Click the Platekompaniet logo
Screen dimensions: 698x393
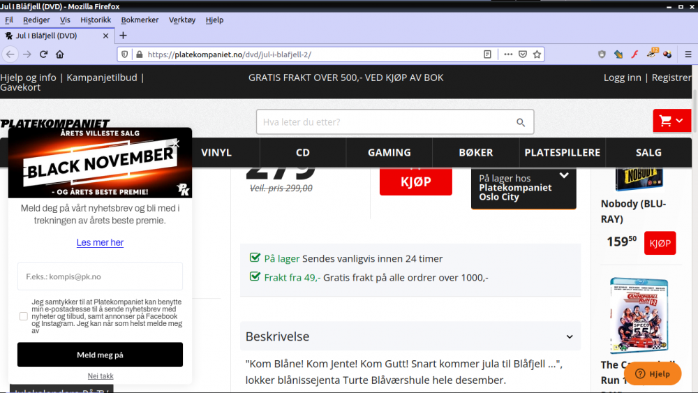tap(55, 124)
